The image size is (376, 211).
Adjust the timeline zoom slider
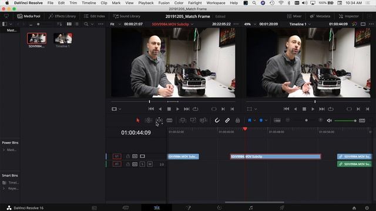306,120
